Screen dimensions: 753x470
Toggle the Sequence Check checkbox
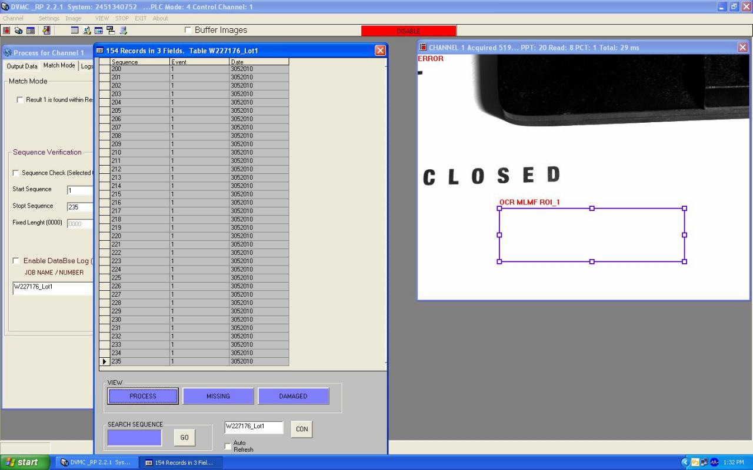[x=16, y=173]
